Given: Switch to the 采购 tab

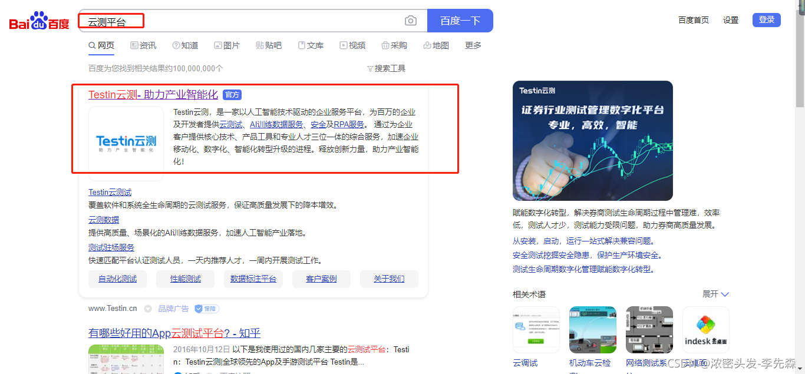Looking at the screenshot, I should tap(394, 45).
